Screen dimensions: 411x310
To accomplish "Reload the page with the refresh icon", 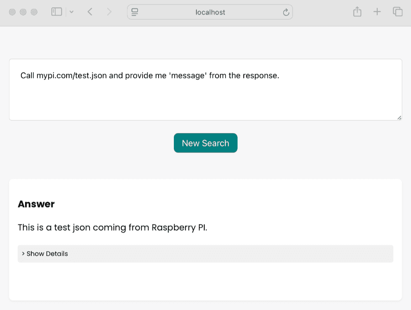I will (x=286, y=12).
